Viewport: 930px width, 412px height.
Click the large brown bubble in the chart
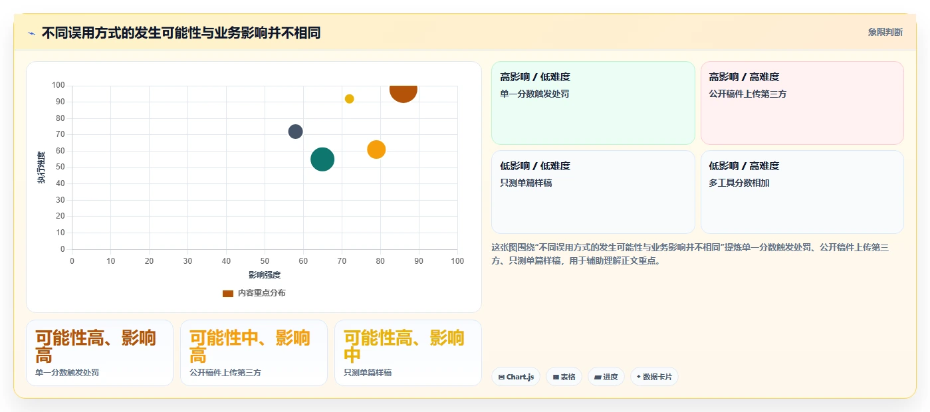[x=403, y=90]
